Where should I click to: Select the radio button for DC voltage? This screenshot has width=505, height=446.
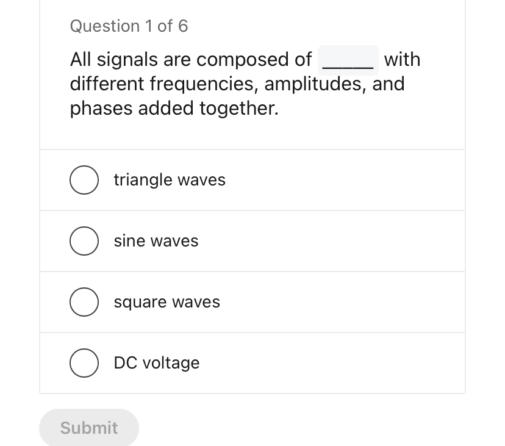coord(84,363)
